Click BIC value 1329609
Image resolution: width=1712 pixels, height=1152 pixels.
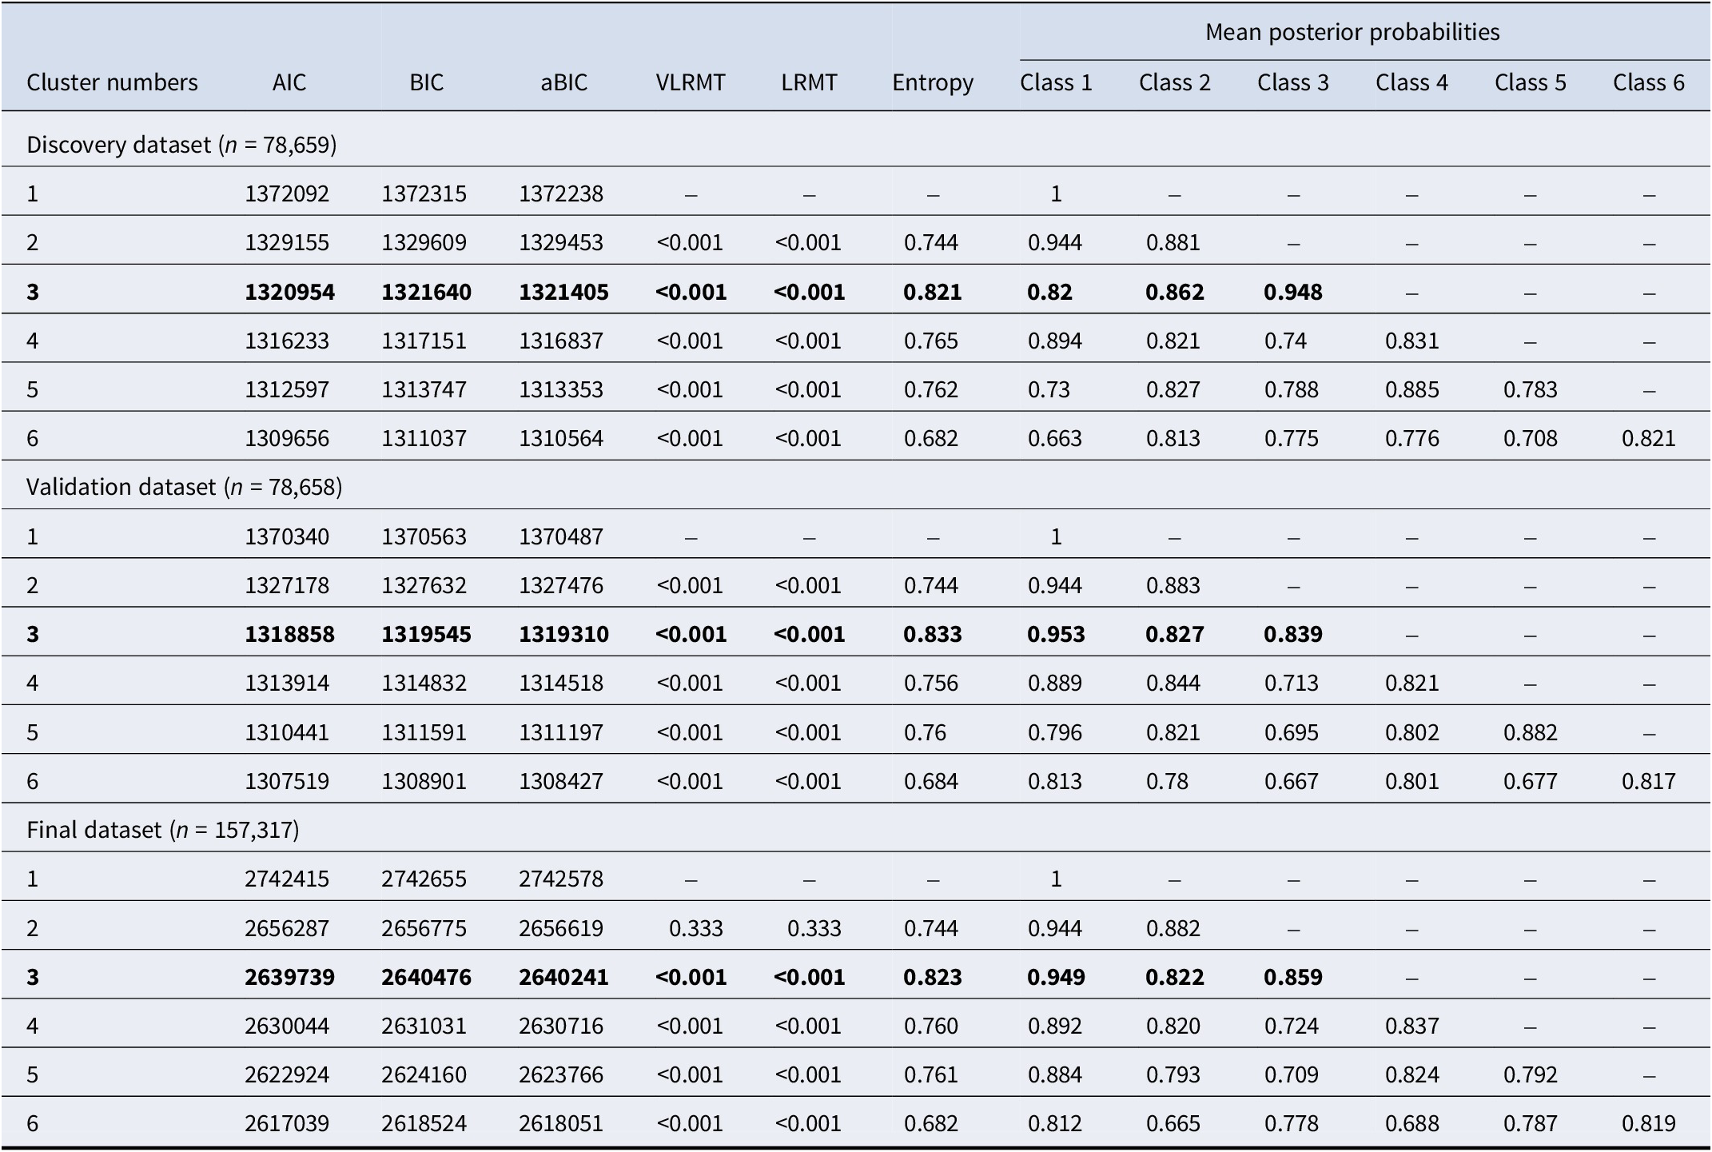[x=424, y=242]
